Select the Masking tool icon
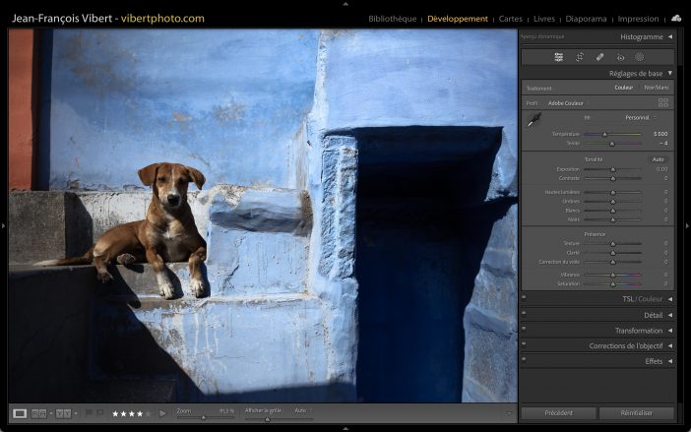Screen dimensions: 691x432 [639, 57]
